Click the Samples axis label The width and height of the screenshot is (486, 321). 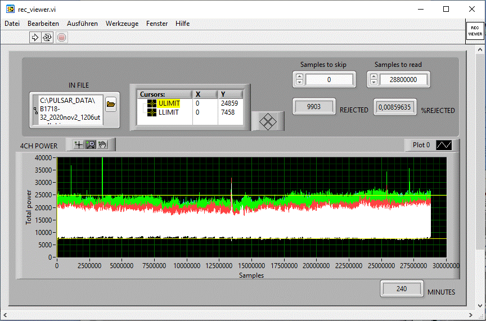click(x=251, y=275)
